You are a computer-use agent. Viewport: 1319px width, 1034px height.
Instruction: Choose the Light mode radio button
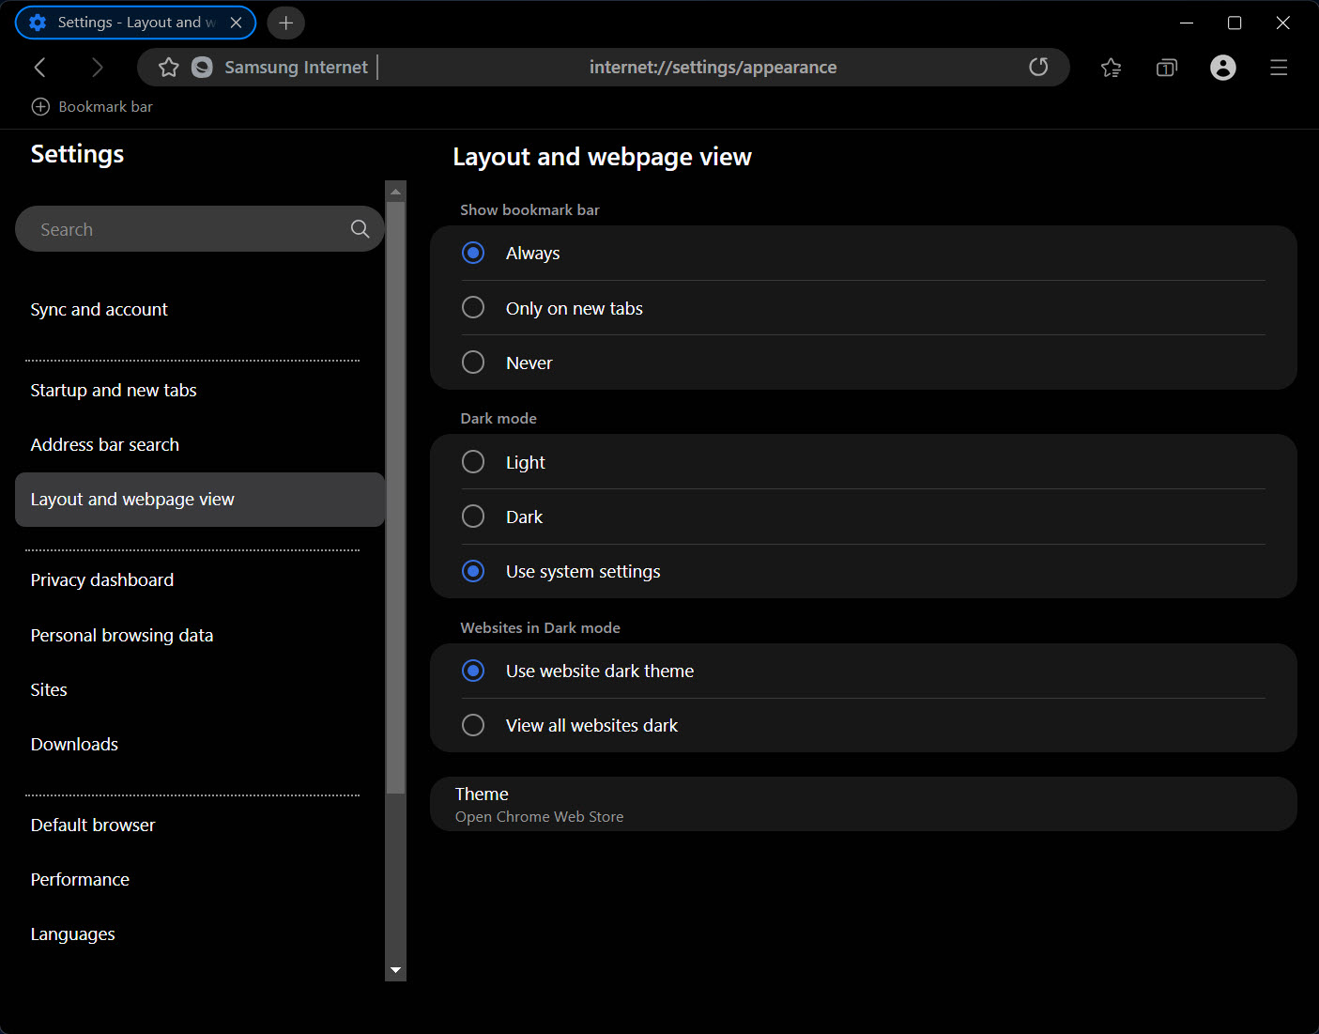(x=473, y=462)
